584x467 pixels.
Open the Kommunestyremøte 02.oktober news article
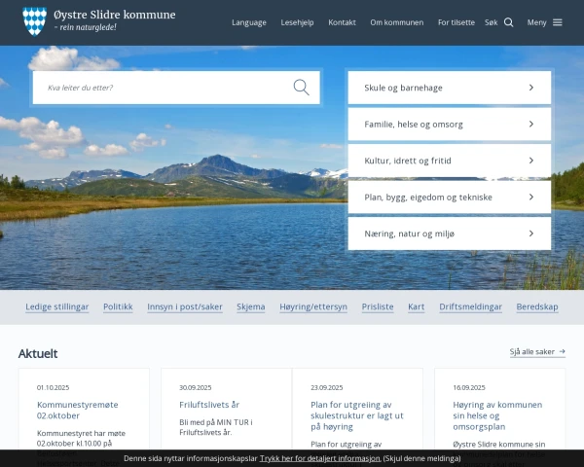point(70,410)
